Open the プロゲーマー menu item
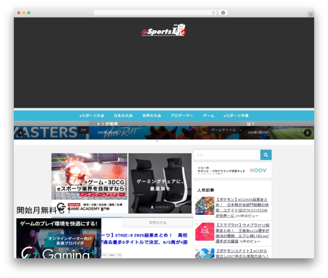 point(182,116)
